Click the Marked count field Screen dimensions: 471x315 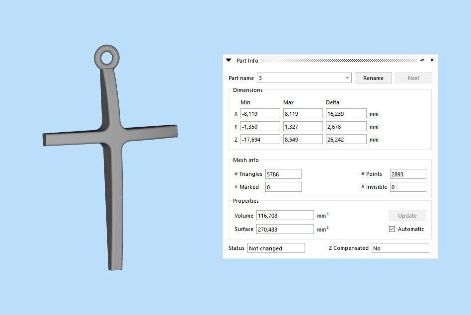283,187
